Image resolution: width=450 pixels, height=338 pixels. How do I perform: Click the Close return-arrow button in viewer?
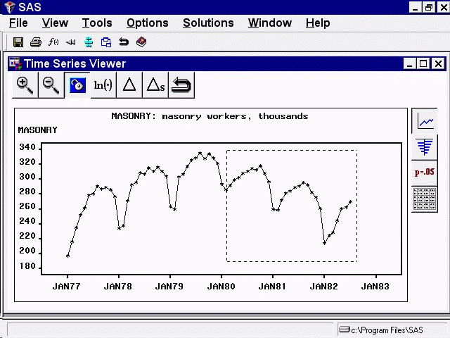point(181,85)
